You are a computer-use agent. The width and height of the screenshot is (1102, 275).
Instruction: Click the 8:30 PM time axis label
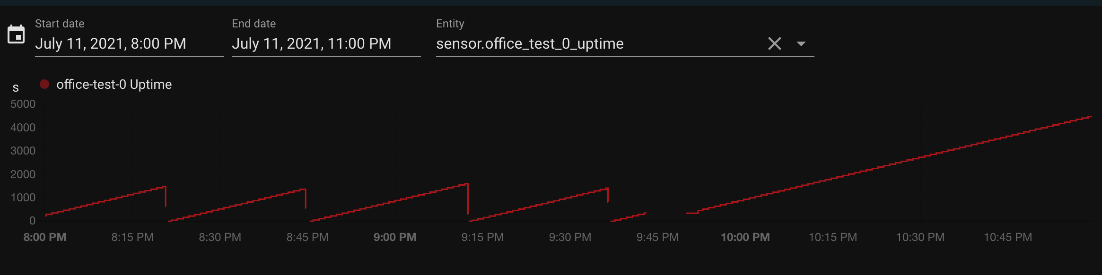220,237
